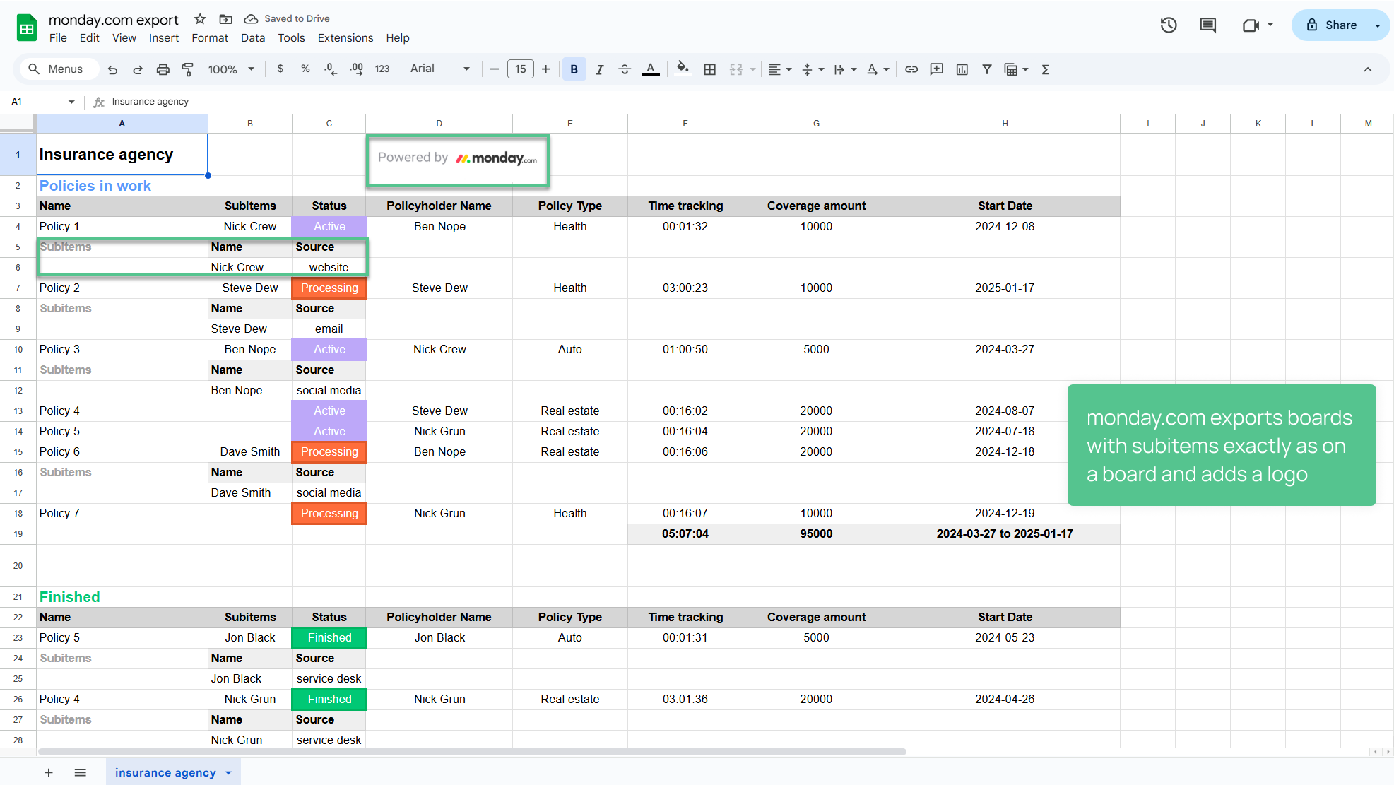Click the Increase decimal places icon
Screen dimensions: 1394x785
click(356, 69)
